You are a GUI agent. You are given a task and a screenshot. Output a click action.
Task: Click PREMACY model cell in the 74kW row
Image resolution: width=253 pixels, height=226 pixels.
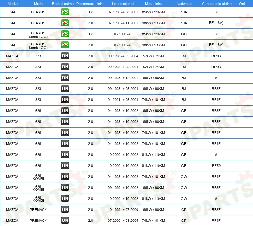38,221
